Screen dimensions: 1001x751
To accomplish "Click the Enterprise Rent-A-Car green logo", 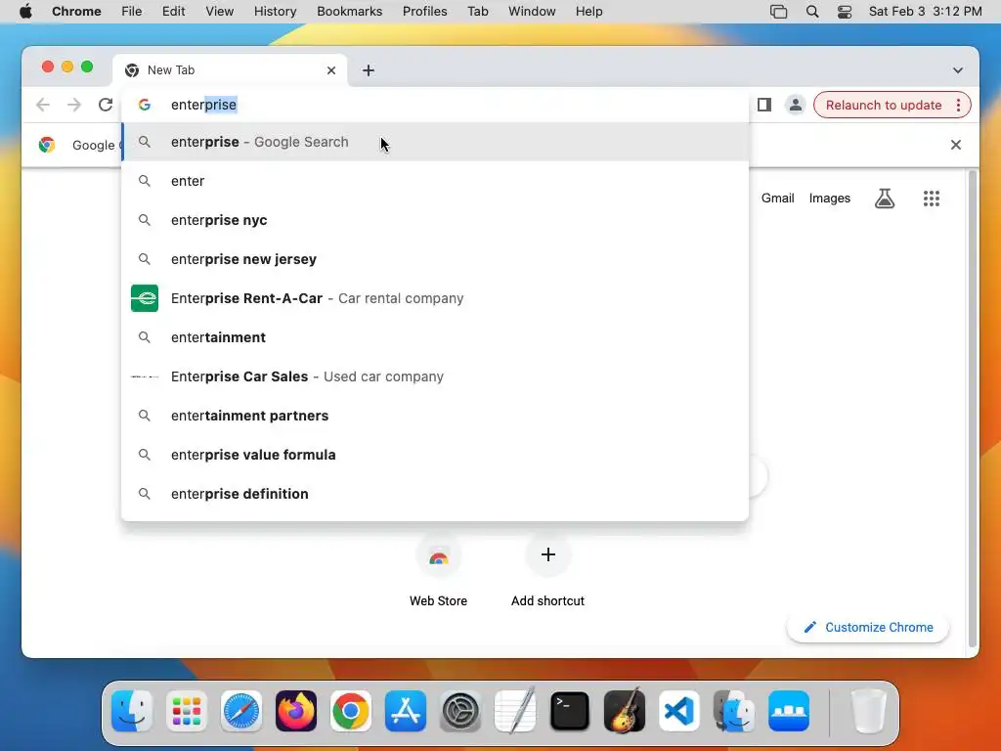I will click(145, 298).
